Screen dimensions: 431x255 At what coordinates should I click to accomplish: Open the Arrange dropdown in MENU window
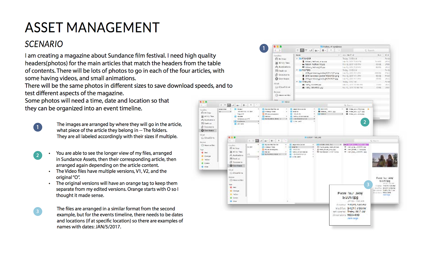click(x=238, y=105)
